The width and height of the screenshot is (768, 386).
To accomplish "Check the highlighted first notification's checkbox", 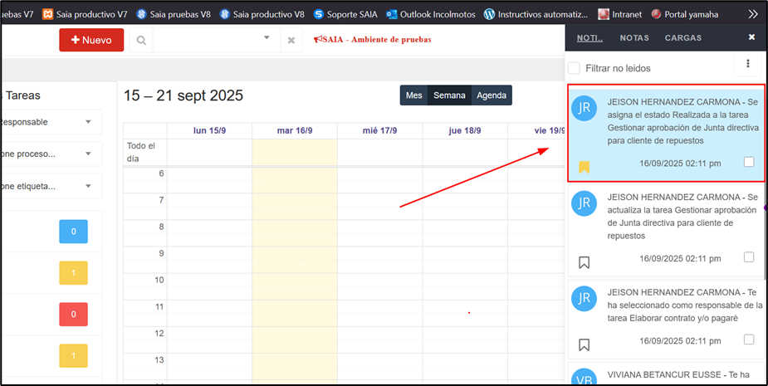I will tap(749, 163).
